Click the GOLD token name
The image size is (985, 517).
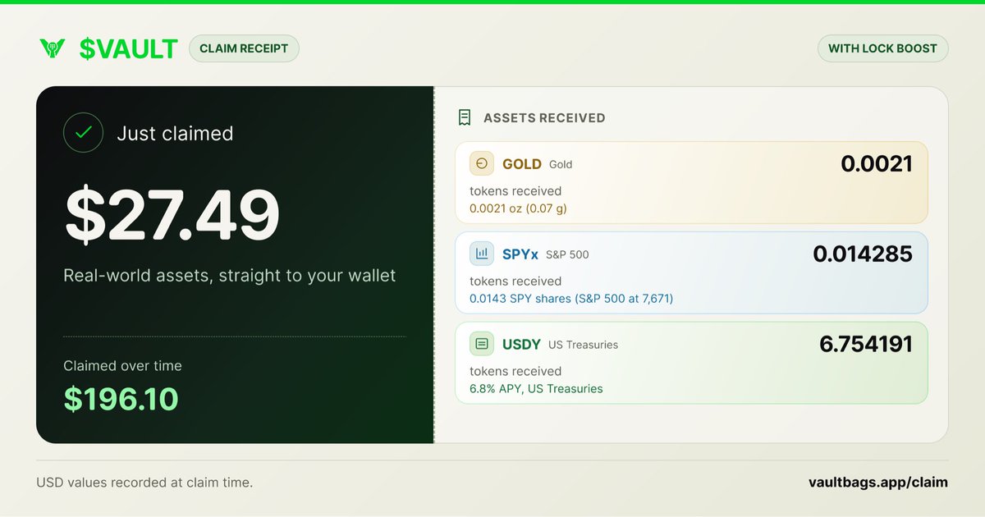click(x=522, y=164)
